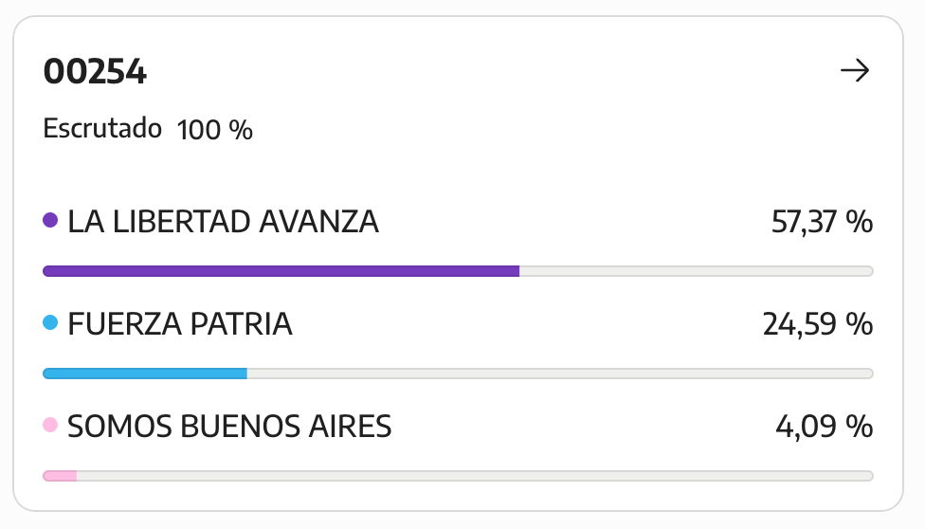
Task: Click the blue Fuerza Patria dot
Action: [50, 322]
